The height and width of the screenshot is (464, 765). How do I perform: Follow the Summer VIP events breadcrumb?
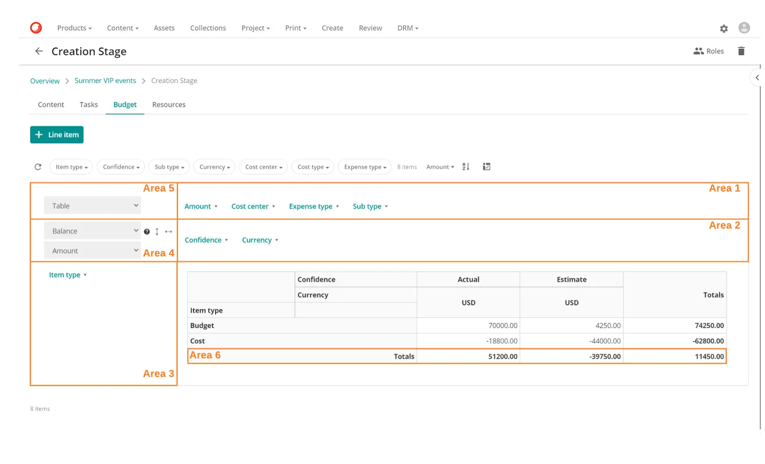coord(105,81)
